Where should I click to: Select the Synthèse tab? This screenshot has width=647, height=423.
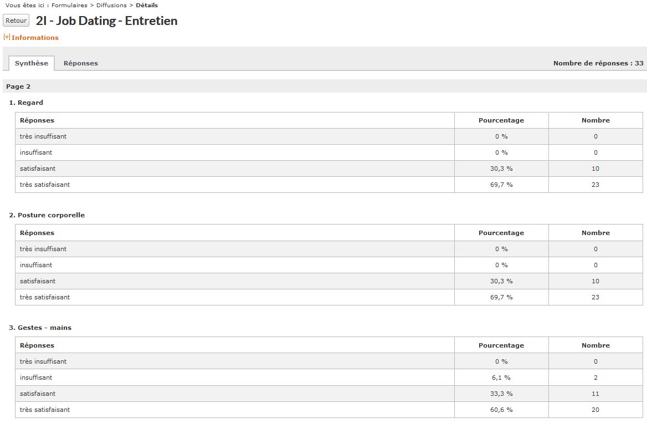(32, 63)
